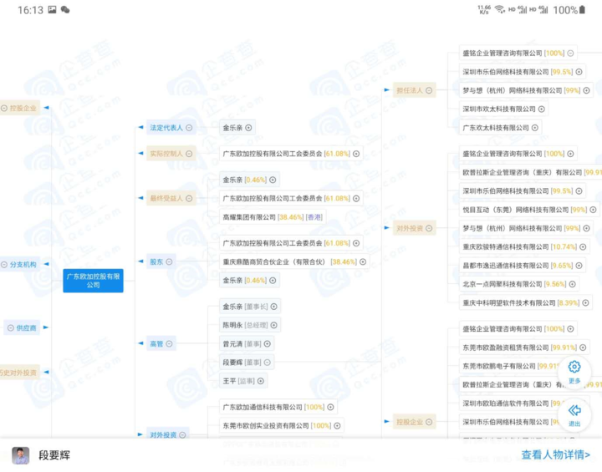The image size is (602, 472).
Task: Collapse the 股东 branch
Action: point(169,261)
